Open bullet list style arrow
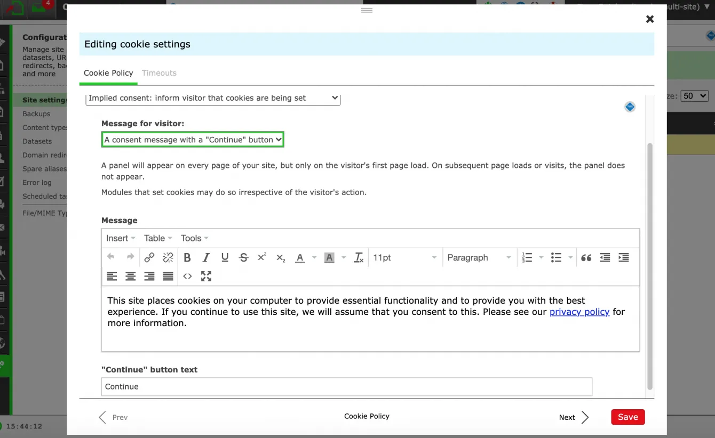715x438 pixels. (x=570, y=257)
